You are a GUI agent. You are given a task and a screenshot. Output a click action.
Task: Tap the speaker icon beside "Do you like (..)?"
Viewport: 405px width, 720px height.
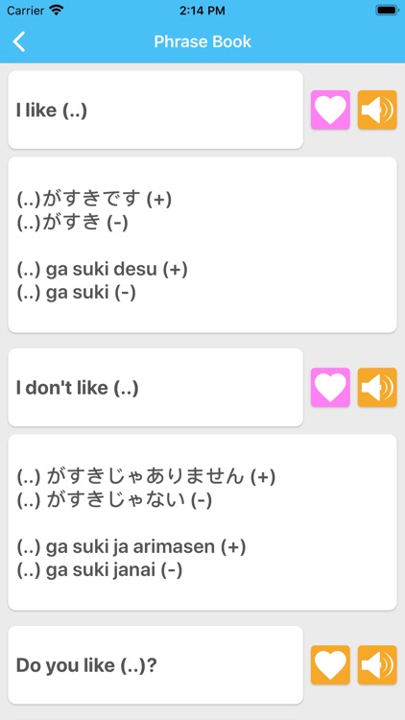(x=377, y=665)
